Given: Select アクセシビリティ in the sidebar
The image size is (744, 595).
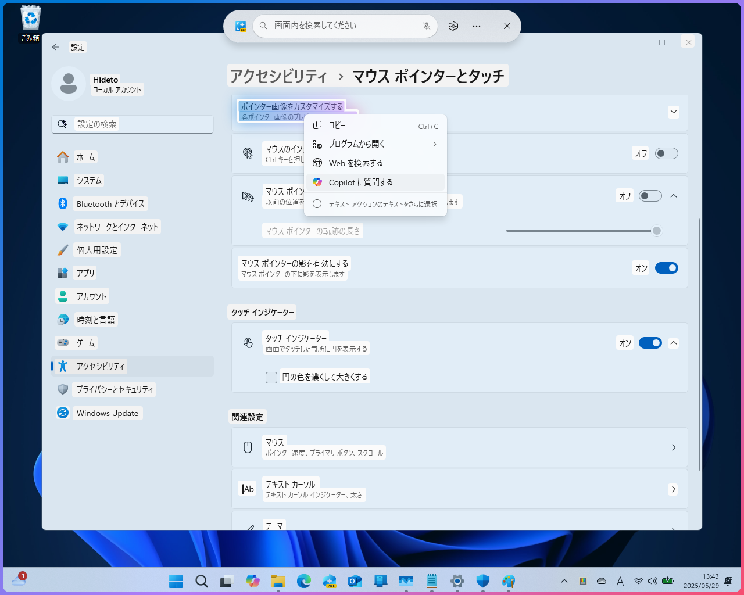Looking at the screenshot, I should pyautogui.click(x=133, y=366).
